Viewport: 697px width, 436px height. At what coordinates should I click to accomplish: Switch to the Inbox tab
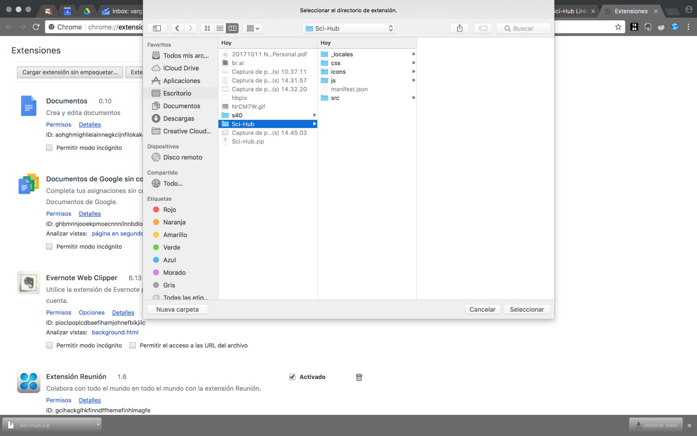coord(121,11)
